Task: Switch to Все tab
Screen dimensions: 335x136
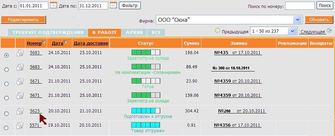Action: click(x=156, y=33)
